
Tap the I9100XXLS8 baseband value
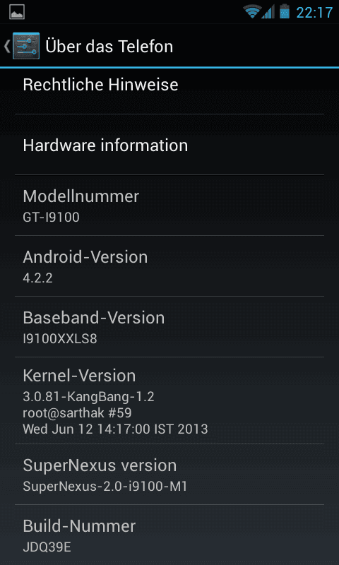coord(60,339)
